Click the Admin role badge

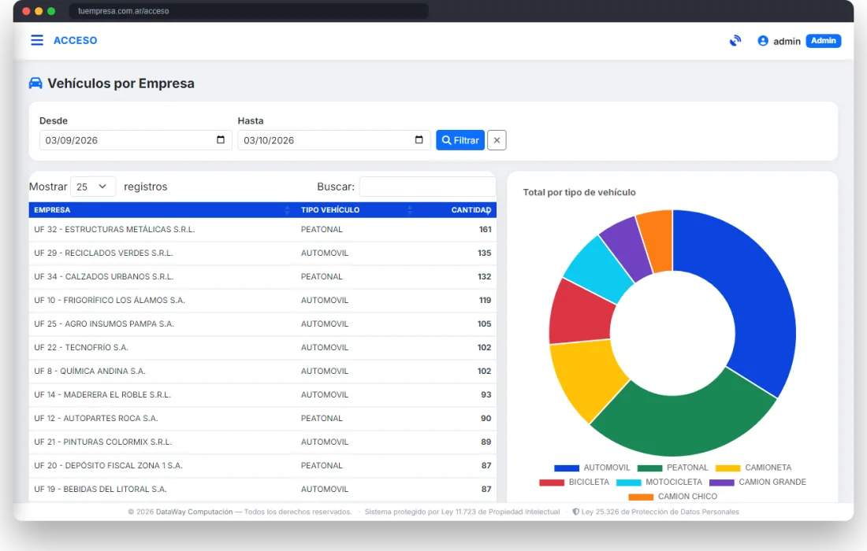824,41
